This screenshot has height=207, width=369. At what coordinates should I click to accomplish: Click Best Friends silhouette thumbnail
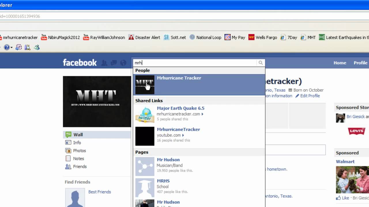pos(75,198)
